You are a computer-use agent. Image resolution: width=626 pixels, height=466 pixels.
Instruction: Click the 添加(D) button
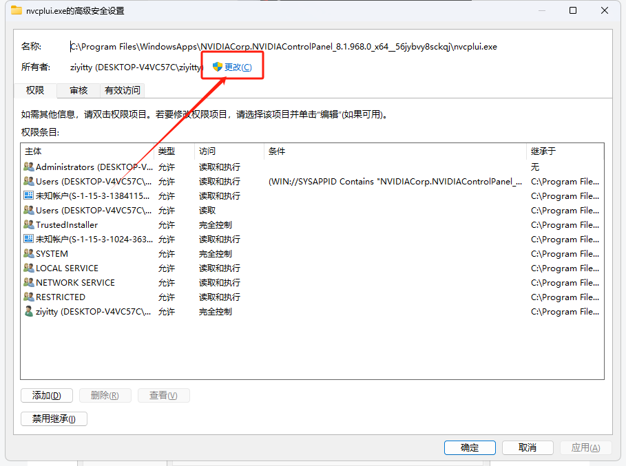(47, 395)
